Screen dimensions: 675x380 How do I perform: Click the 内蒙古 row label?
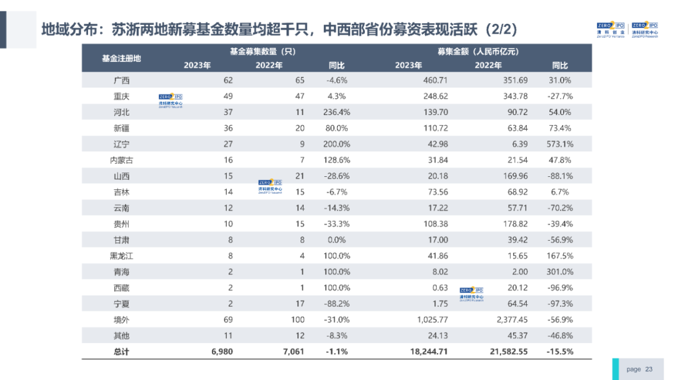(121, 160)
